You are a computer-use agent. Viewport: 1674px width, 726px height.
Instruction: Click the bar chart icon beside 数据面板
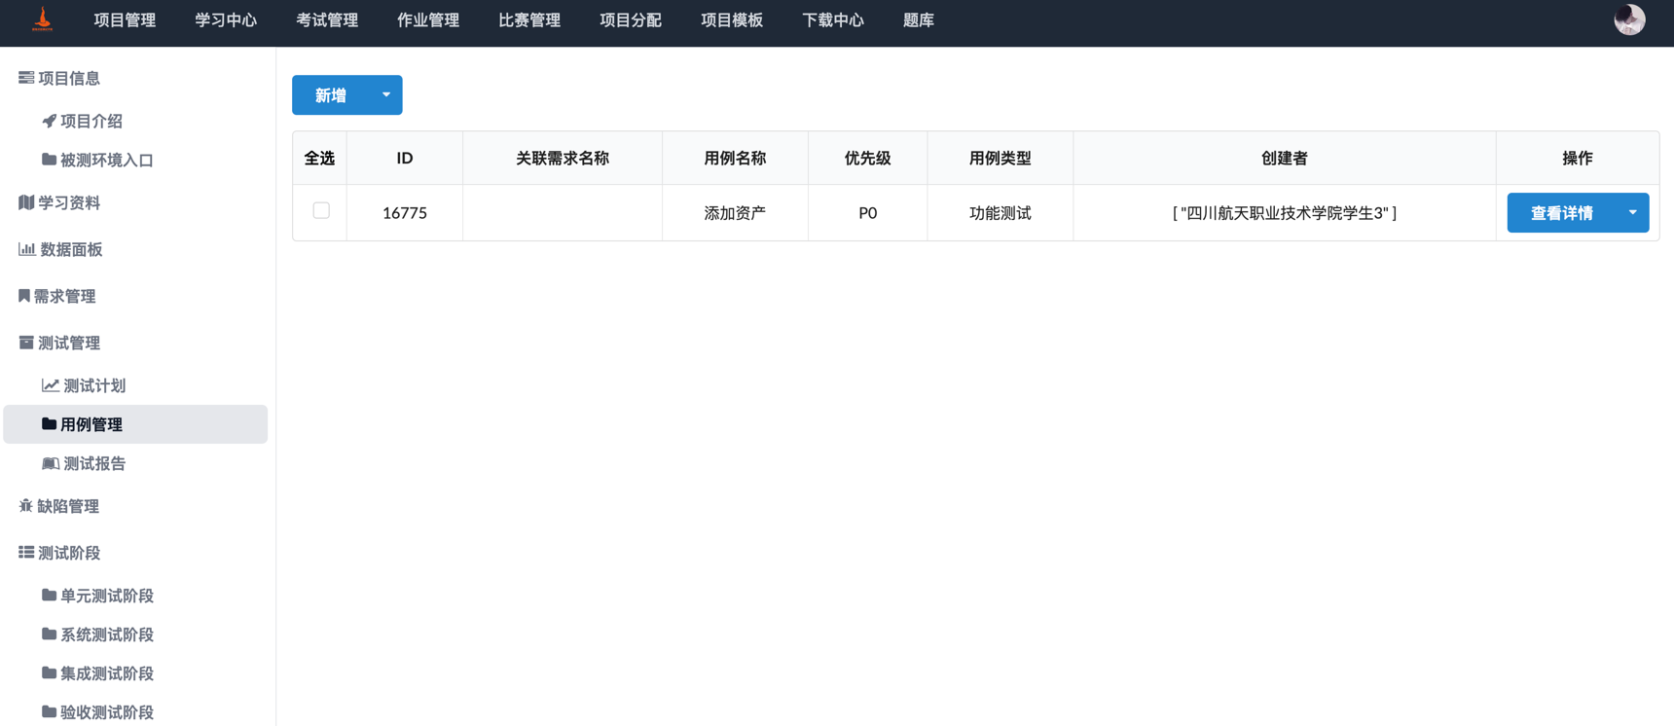tap(27, 249)
